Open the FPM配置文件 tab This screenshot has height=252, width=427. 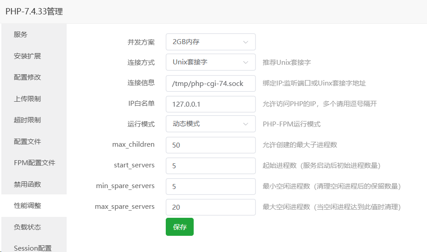(x=34, y=162)
